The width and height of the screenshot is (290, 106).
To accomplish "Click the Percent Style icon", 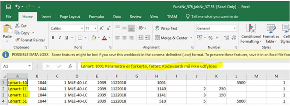I will coord(210,38).
